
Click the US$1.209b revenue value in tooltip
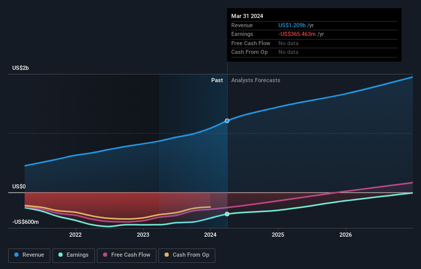(292, 25)
